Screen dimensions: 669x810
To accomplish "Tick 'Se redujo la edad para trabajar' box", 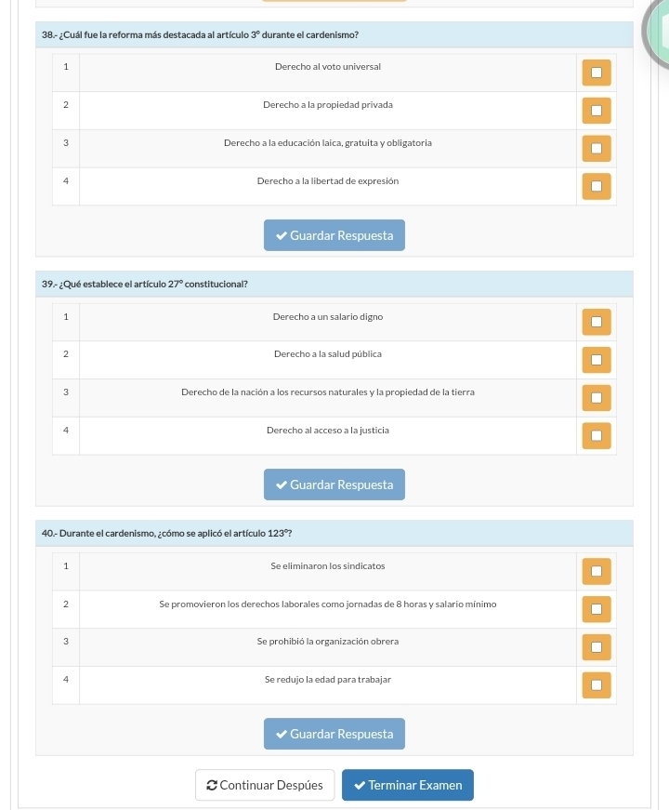I will 597,684.
